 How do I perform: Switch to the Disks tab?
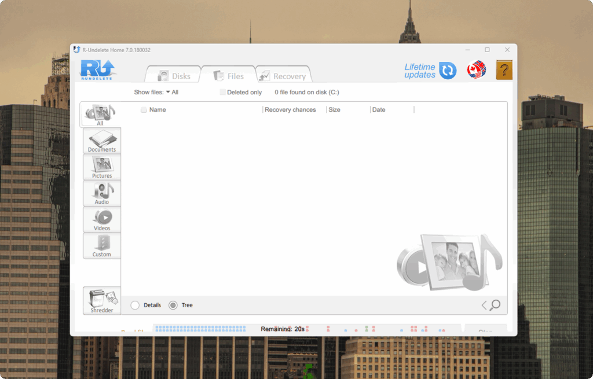click(x=174, y=76)
